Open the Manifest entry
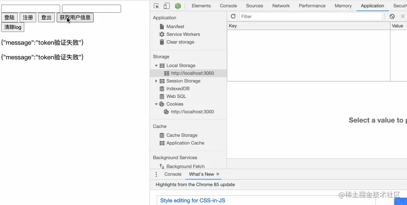407x205 pixels. [x=175, y=27]
